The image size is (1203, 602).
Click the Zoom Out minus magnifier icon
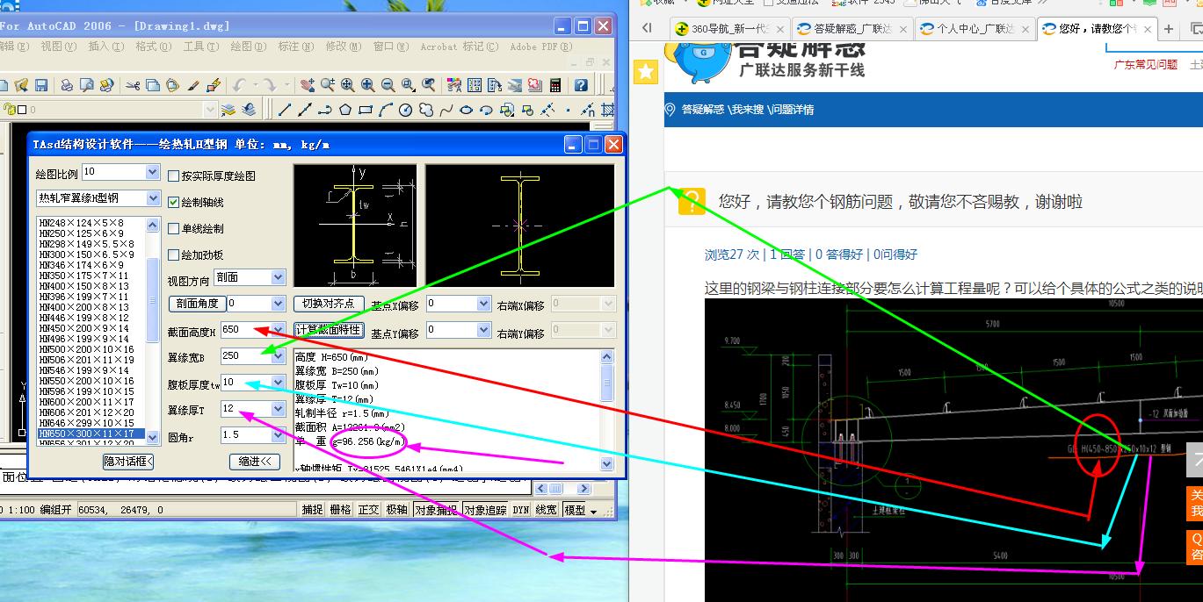(388, 85)
